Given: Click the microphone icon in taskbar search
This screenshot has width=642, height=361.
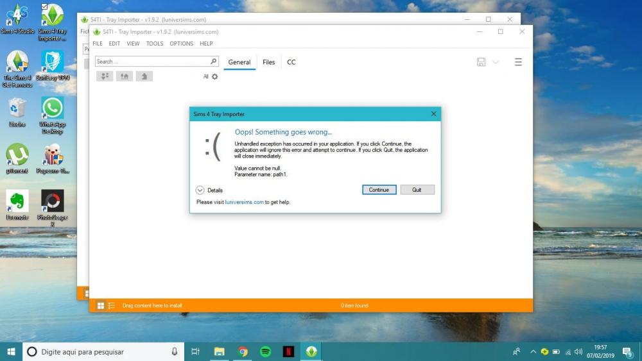Looking at the screenshot, I should (175, 351).
